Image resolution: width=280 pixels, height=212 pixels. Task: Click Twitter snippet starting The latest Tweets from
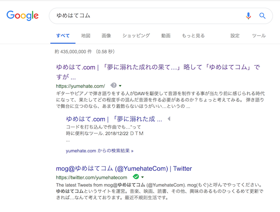pyautogui.click(x=160, y=191)
